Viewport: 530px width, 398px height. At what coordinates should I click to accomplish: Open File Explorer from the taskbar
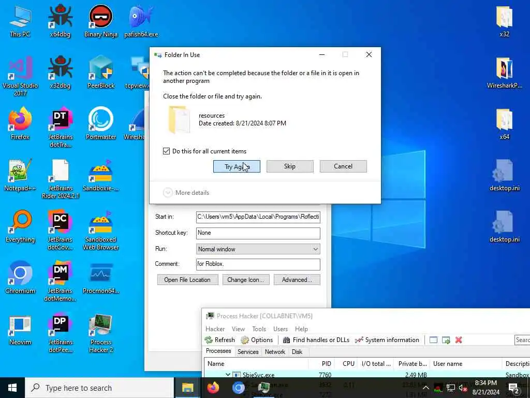[x=187, y=388]
